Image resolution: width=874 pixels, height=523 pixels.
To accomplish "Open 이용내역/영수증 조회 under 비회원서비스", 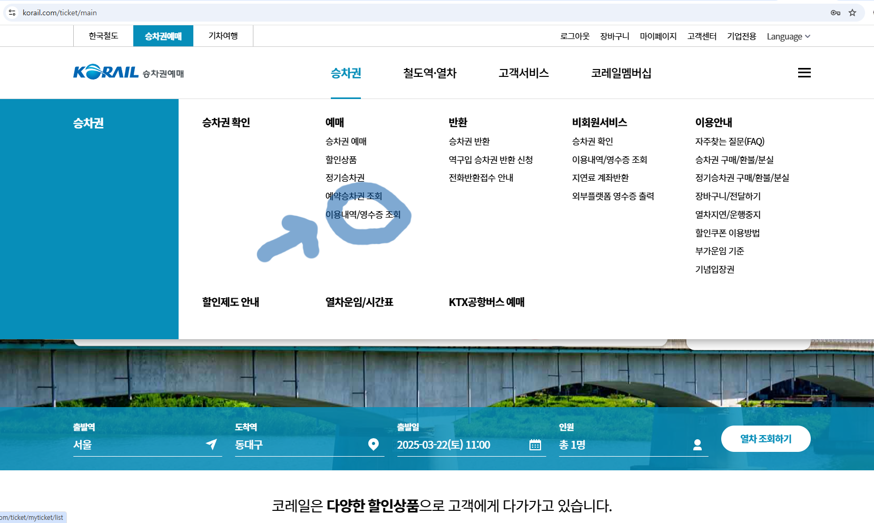I will [x=610, y=160].
